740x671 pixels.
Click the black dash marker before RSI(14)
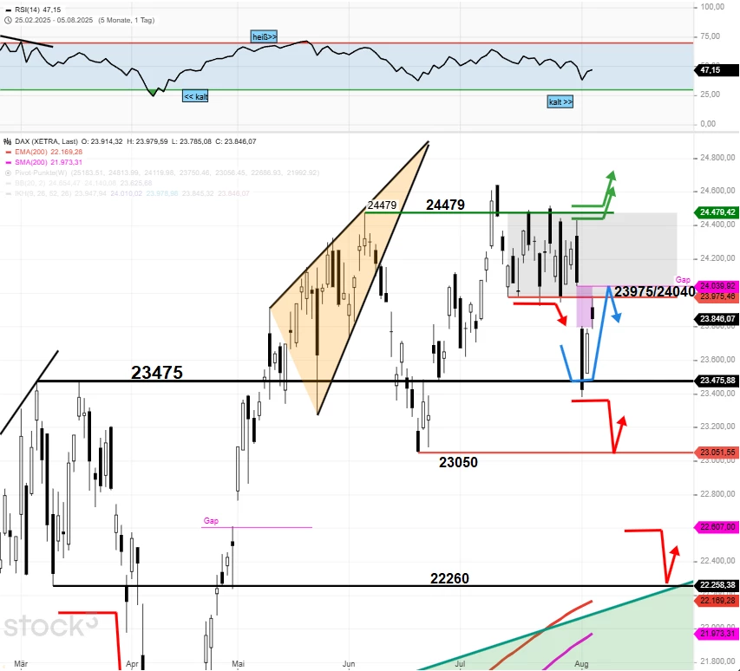pos(8,10)
